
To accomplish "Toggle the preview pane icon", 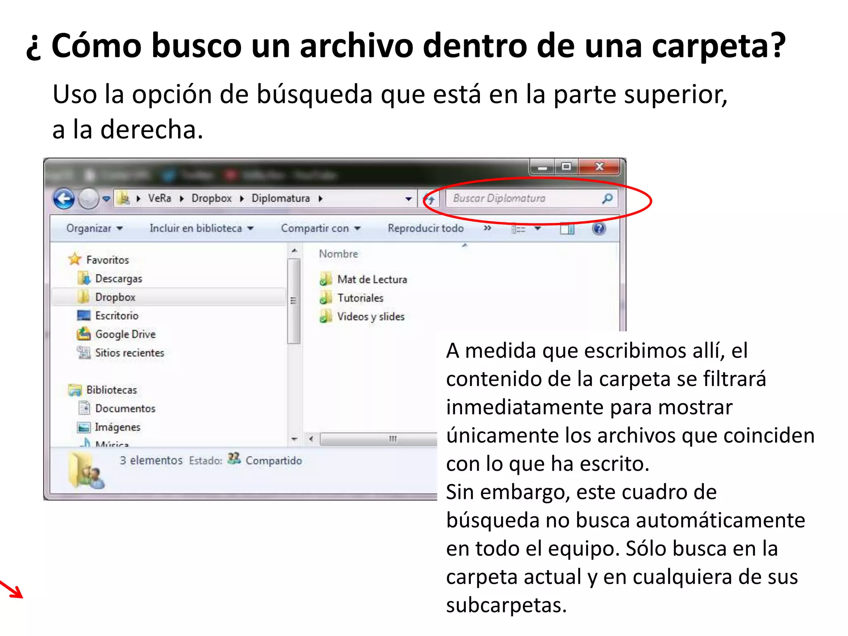I will tap(567, 229).
